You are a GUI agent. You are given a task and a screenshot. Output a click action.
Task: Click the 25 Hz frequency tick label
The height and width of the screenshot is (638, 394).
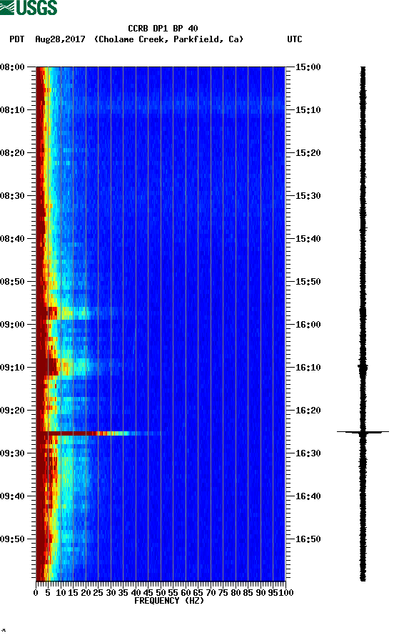coord(98,593)
